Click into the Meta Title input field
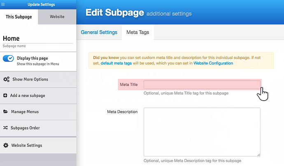Viewport: 284px width, 166px height. [202, 85]
